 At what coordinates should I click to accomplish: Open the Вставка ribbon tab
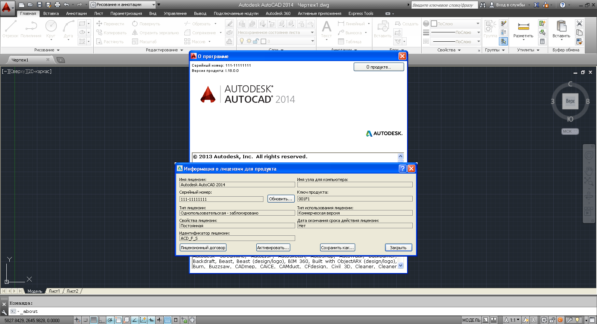pyautogui.click(x=51, y=13)
